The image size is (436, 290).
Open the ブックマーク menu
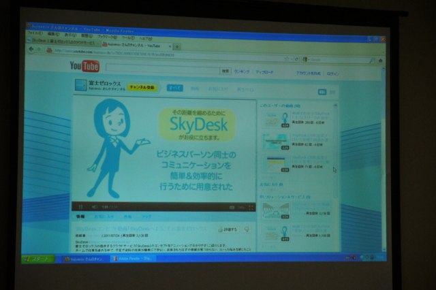(x=108, y=37)
